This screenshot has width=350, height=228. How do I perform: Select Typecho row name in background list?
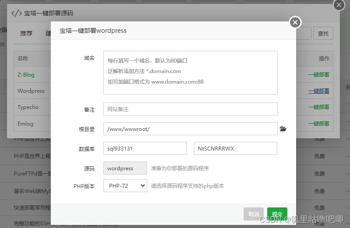pos(28,107)
